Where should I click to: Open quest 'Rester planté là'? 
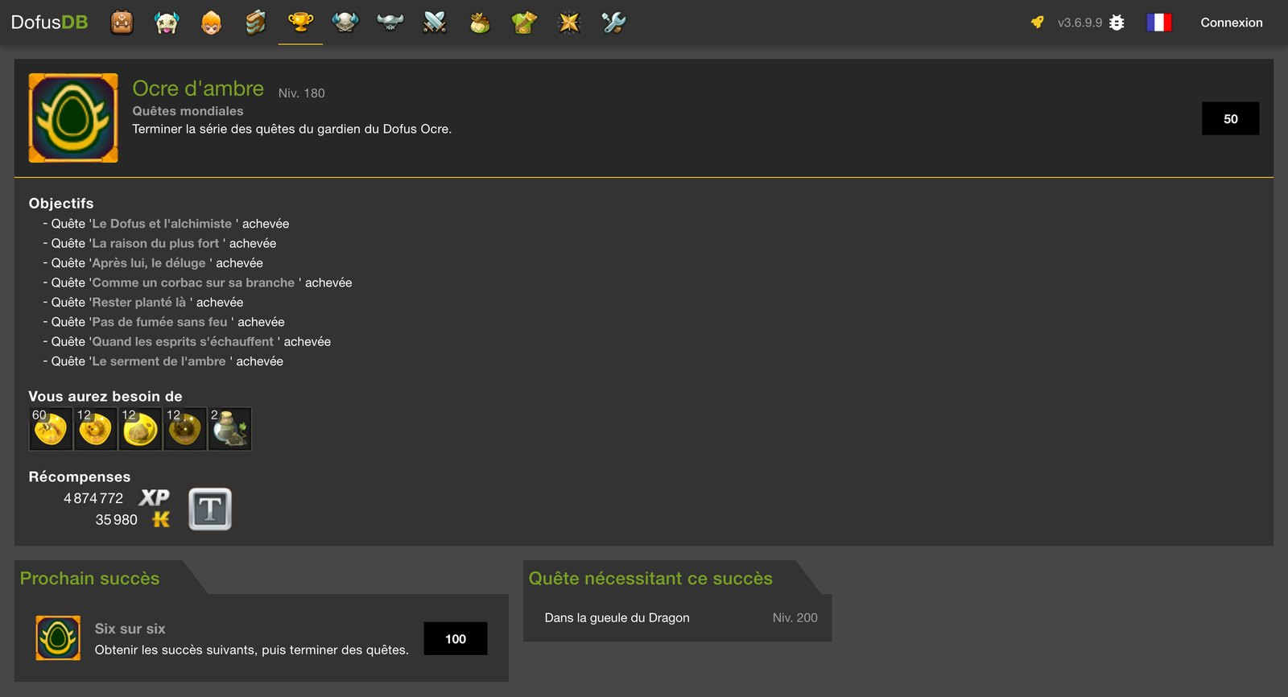[138, 303]
